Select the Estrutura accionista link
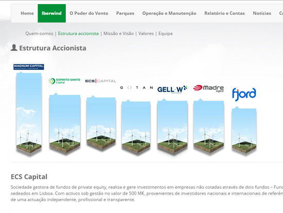283x213 pixels. click(x=78, y=33)
